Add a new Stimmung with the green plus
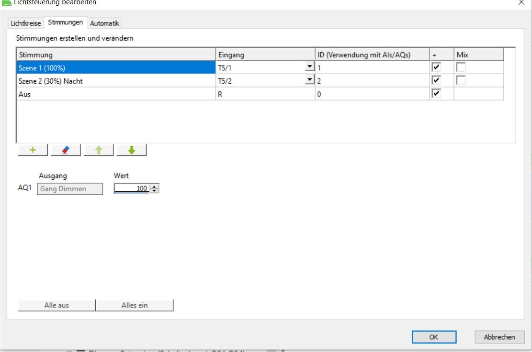This screenshot has width=532, height=352. 33,150
